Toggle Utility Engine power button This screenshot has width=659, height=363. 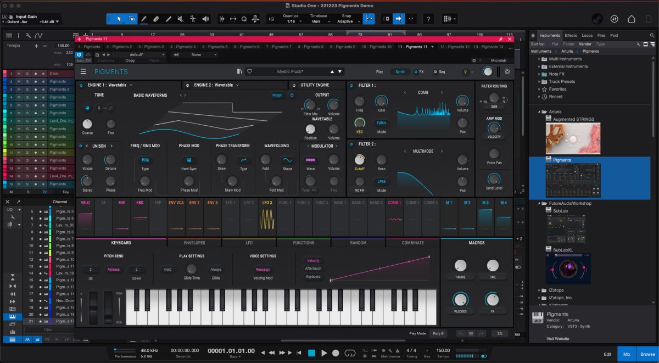tap(294, 85)
